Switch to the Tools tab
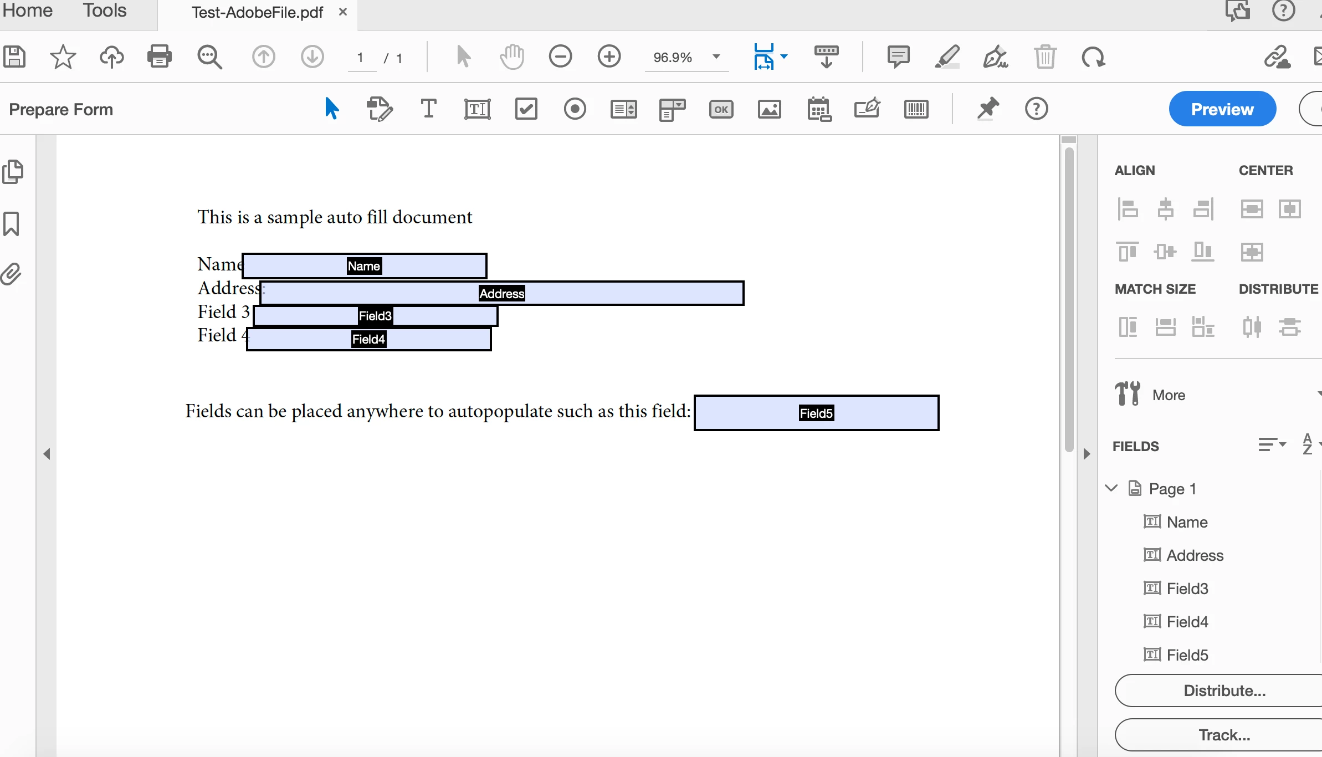The image size is (1322, 757). tap(104, 11)
